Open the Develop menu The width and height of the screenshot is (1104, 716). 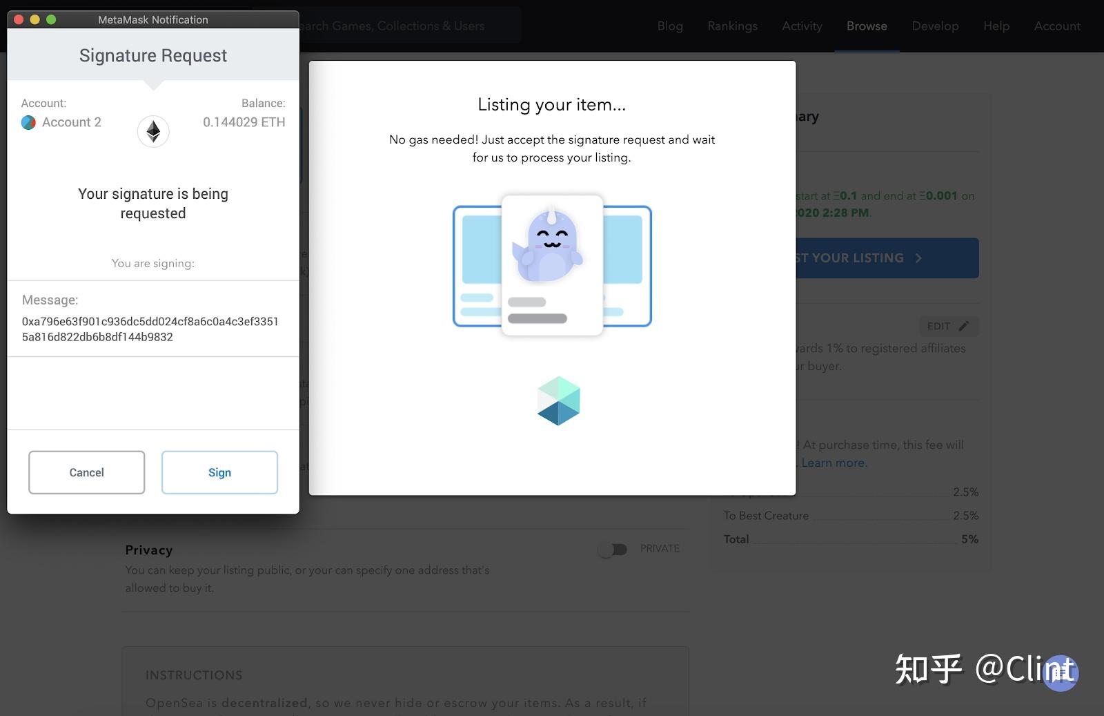coord(935,26)
